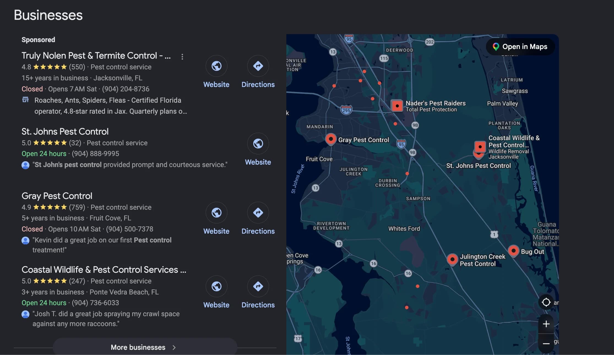The width and height of the screenshot is (614, 355).
Task: Open Truly Nolen website globe icon
Action: (x=216, y=66)
